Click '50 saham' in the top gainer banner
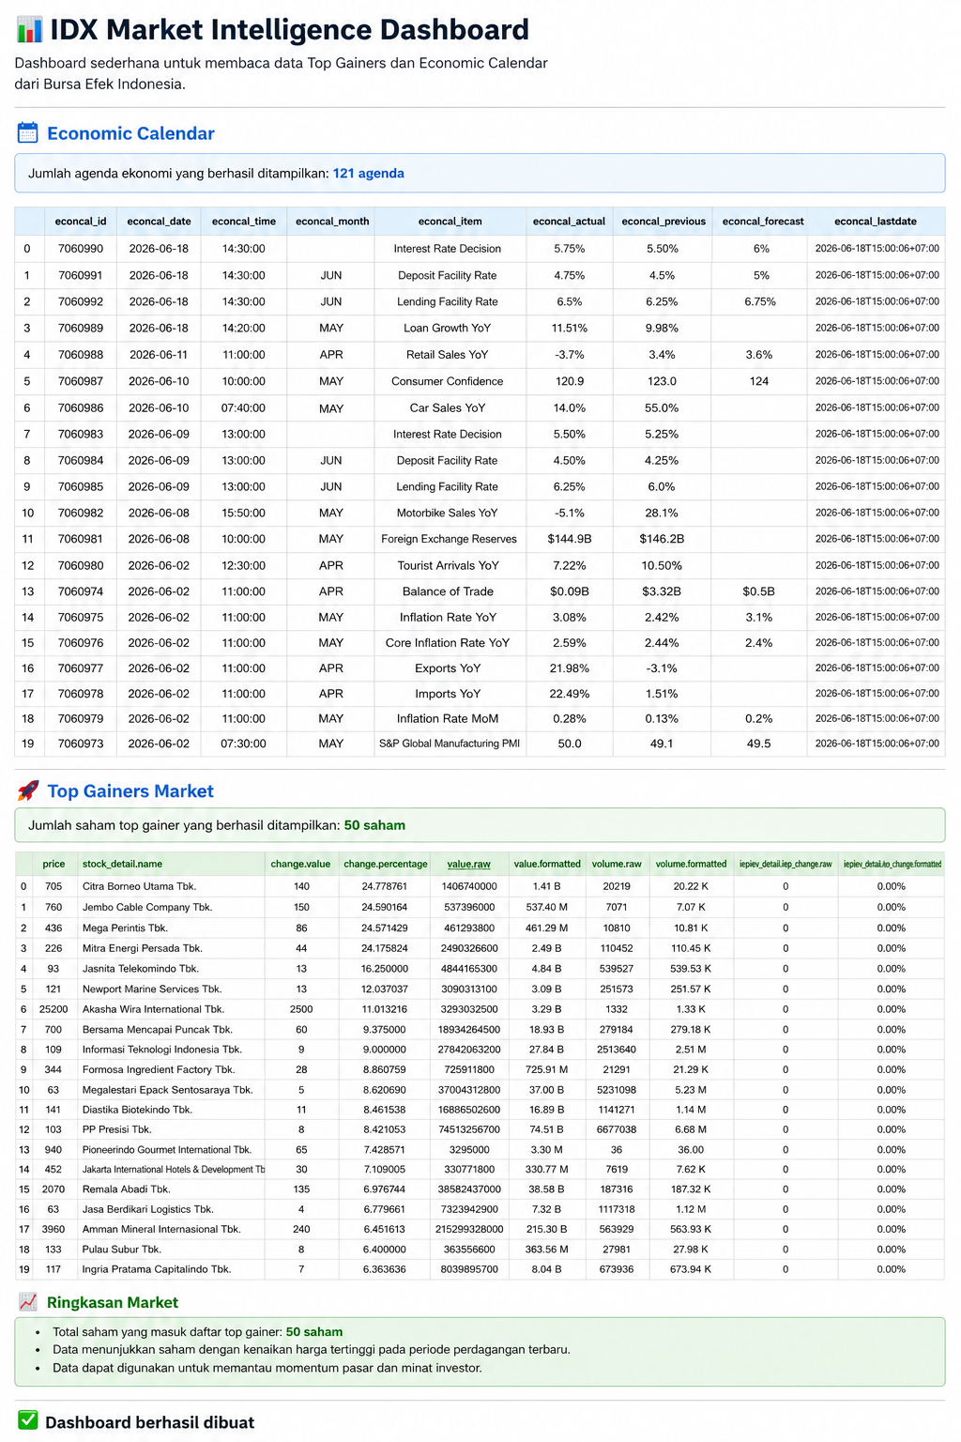Image resolution: width=961 pixels, height=1442 pixels. coord(374,825)
